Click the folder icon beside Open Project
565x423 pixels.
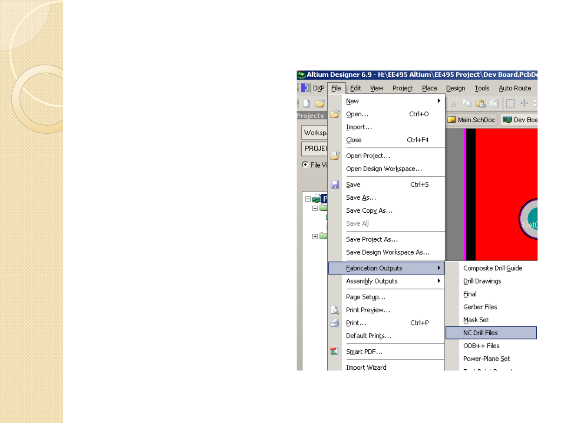(x=335, y=156)
